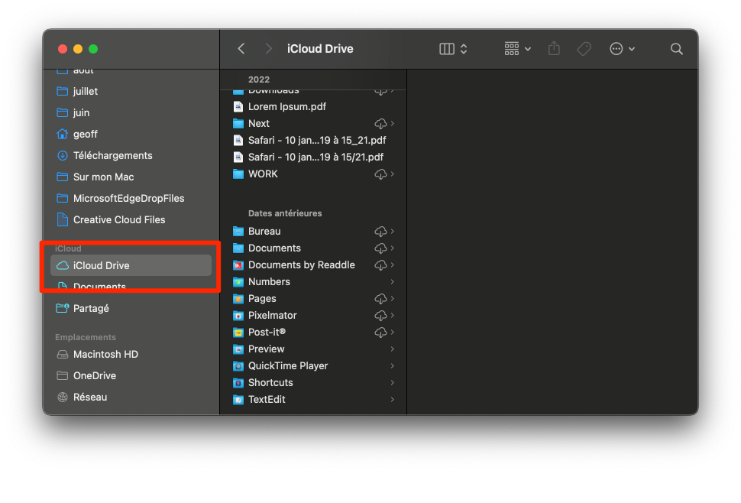The width and height of the screenshot is (741, 503).
Task: Switch view using the column view icon
Action: pos(447,49)
